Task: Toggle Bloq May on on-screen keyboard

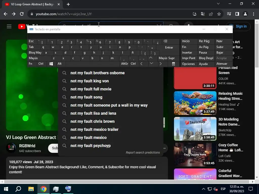Action: 35,53
